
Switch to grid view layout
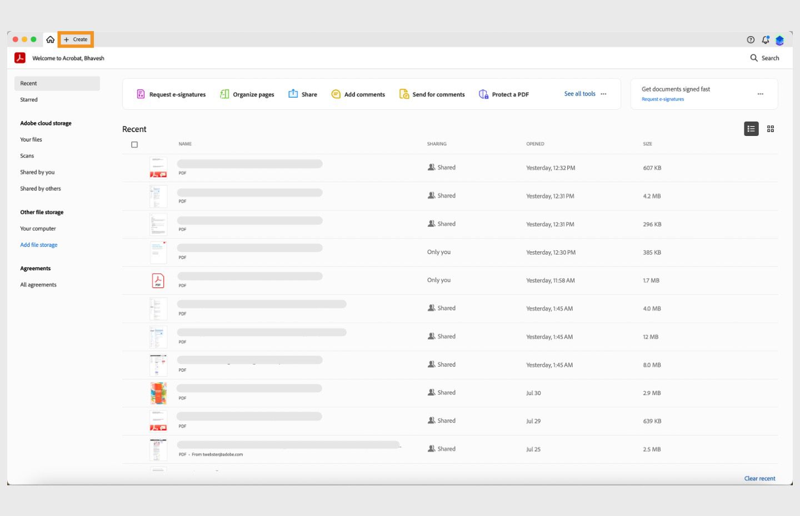[771, 129]
